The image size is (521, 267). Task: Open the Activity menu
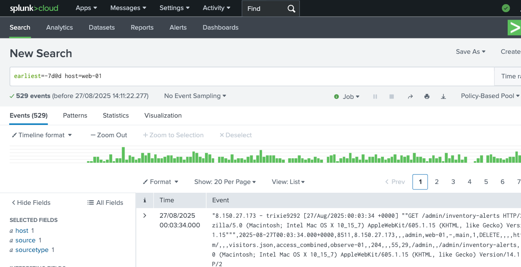pos(217,8)
